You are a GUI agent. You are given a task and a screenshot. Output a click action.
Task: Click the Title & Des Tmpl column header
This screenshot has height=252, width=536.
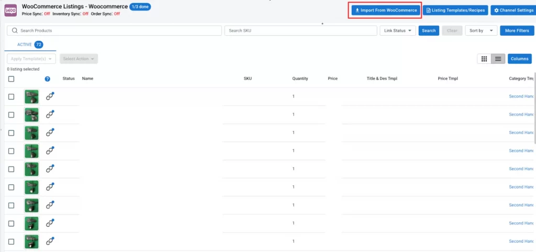pyautogui.click(x=382, y=79)
